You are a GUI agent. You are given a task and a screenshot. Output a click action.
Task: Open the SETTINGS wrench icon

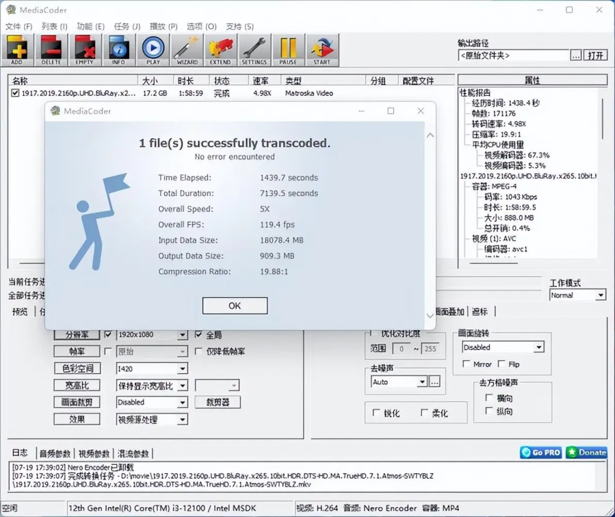[x=254, y=50]
